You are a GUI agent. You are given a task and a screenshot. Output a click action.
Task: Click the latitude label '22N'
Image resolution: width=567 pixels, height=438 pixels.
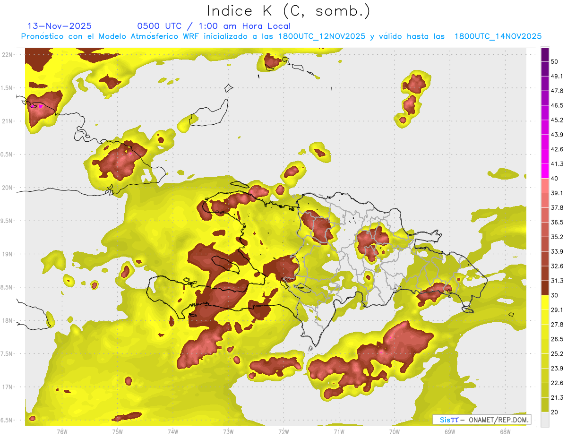(x=8, y=54)
